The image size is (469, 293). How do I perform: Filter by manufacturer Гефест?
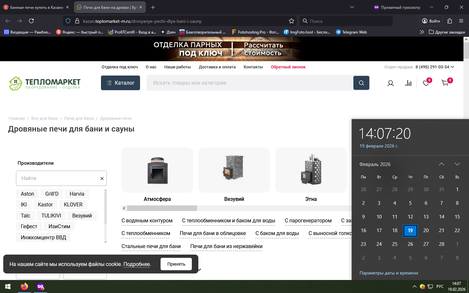click(29, 227)
